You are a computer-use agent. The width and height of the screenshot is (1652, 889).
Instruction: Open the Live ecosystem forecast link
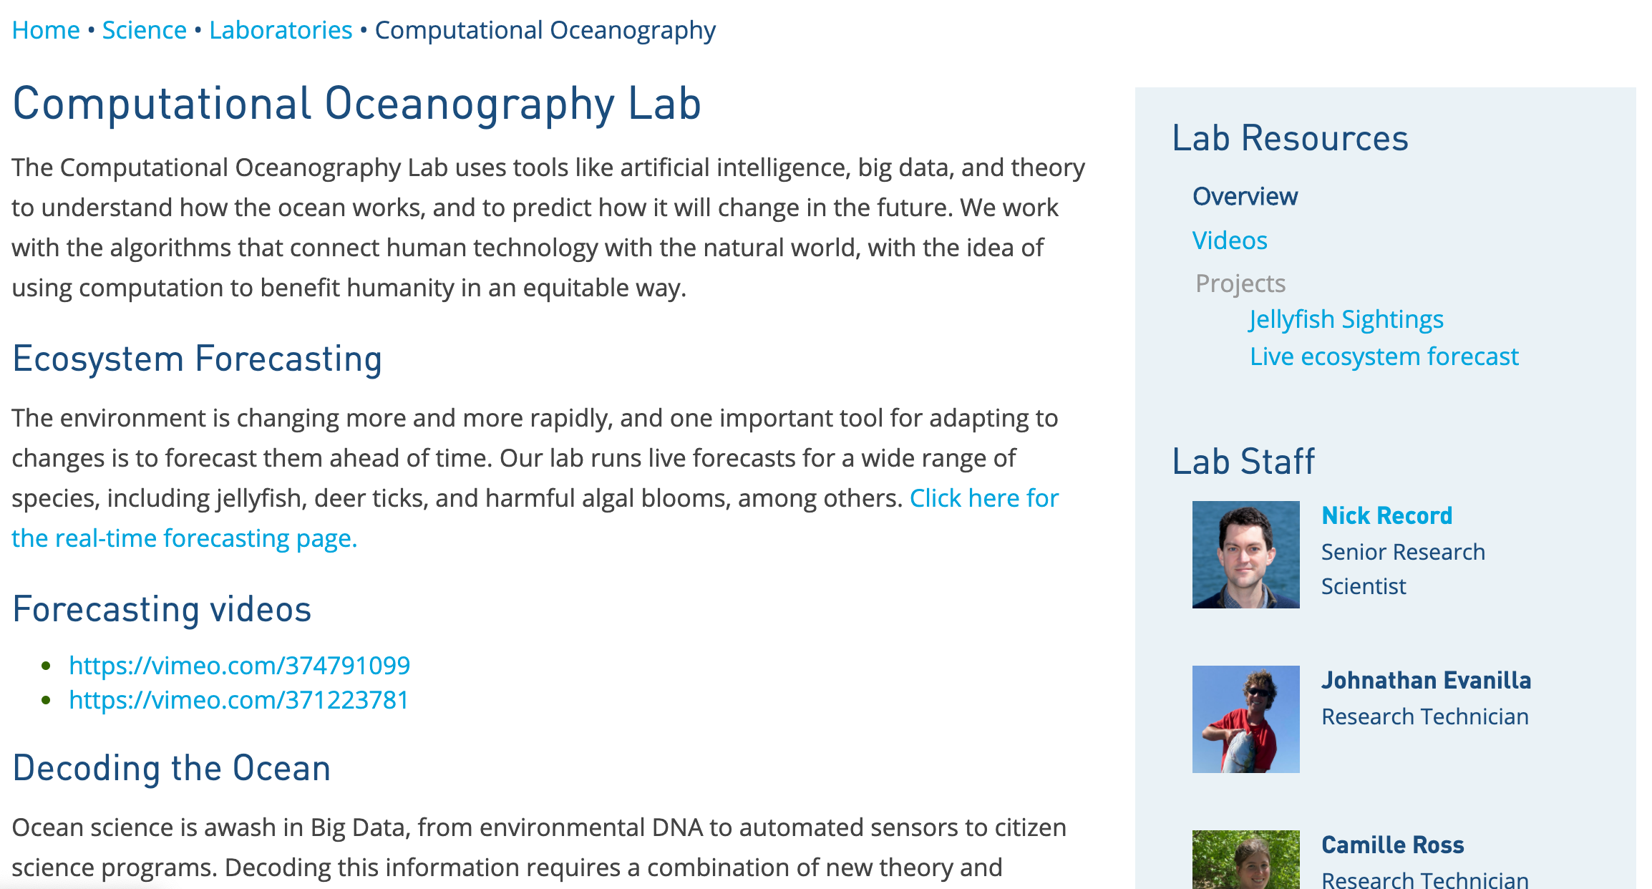click(x=1384, y=356)
